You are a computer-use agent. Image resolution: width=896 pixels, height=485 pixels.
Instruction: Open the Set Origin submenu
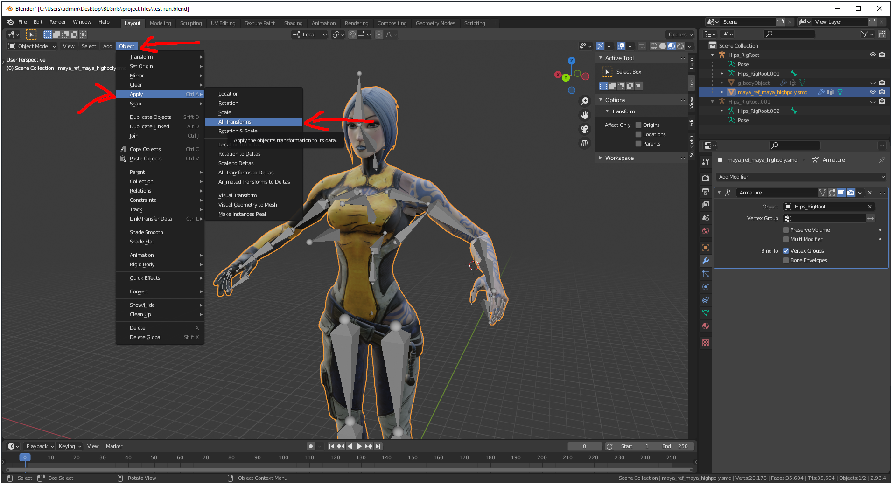pyautogui.click(x=160, y=66)
